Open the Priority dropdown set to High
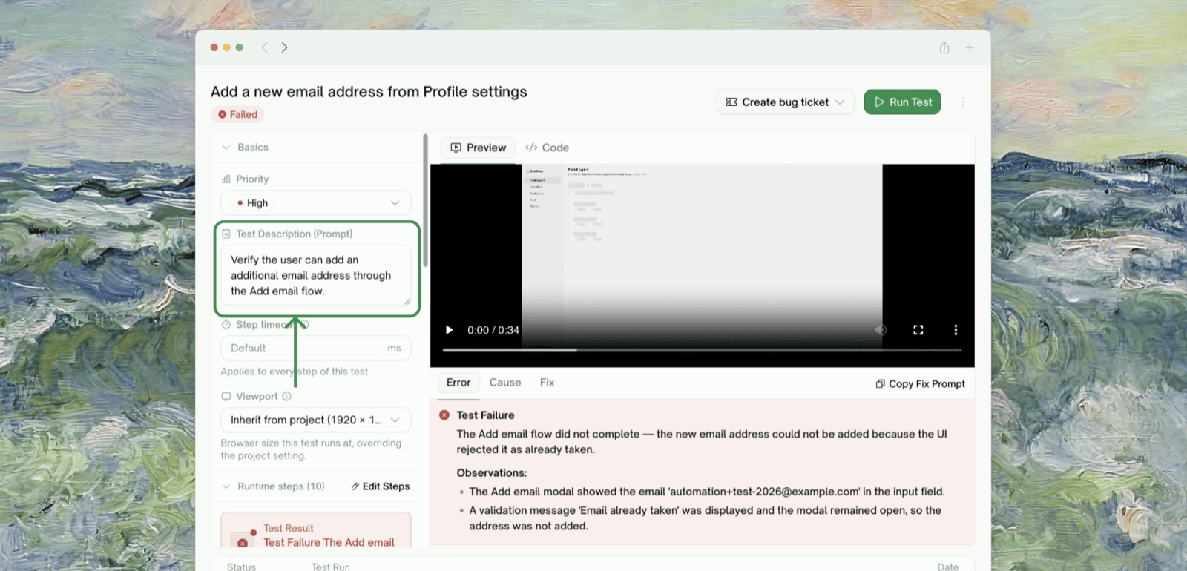Screen dimensions: 1187x571 316,203
